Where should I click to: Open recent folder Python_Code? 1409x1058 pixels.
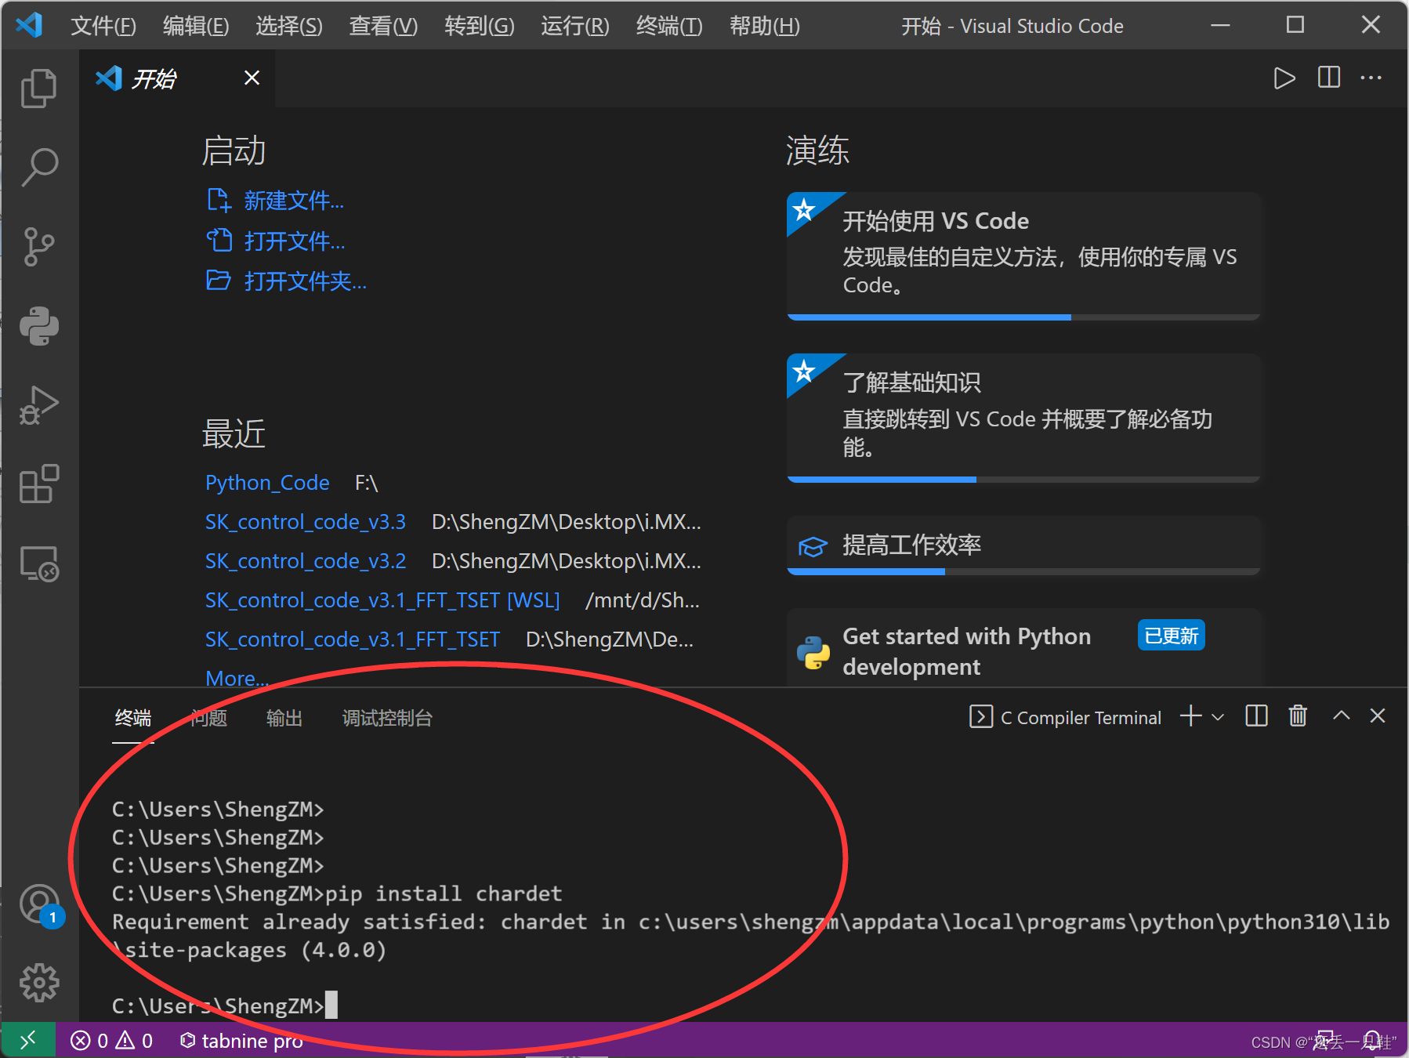pyautogui.click(x=267, y=483)
